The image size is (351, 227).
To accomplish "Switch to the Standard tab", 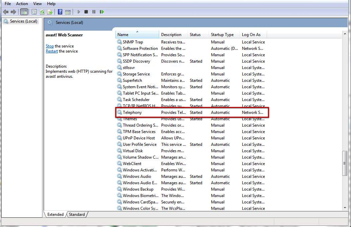I will 77,215.
